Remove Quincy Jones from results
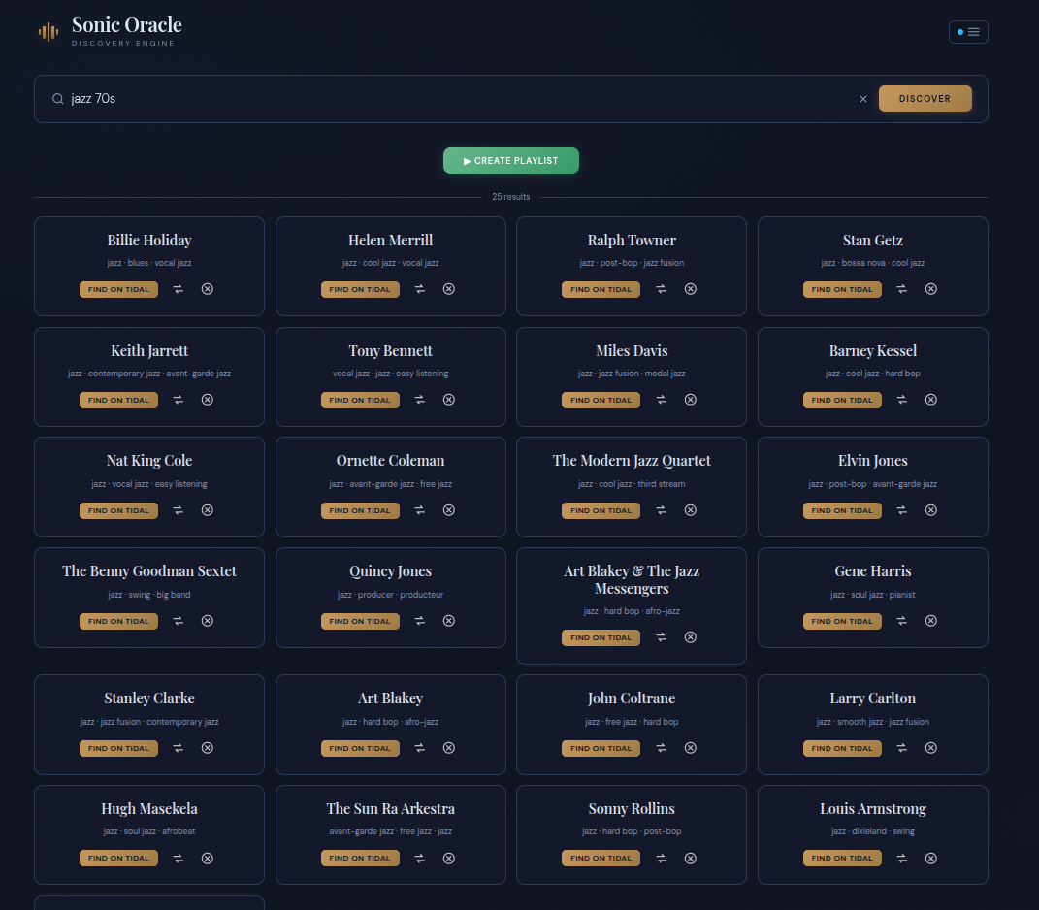 (x=448, y=621)
